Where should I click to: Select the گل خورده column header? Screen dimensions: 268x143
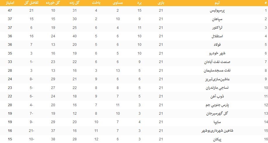[x=53, y=3]
